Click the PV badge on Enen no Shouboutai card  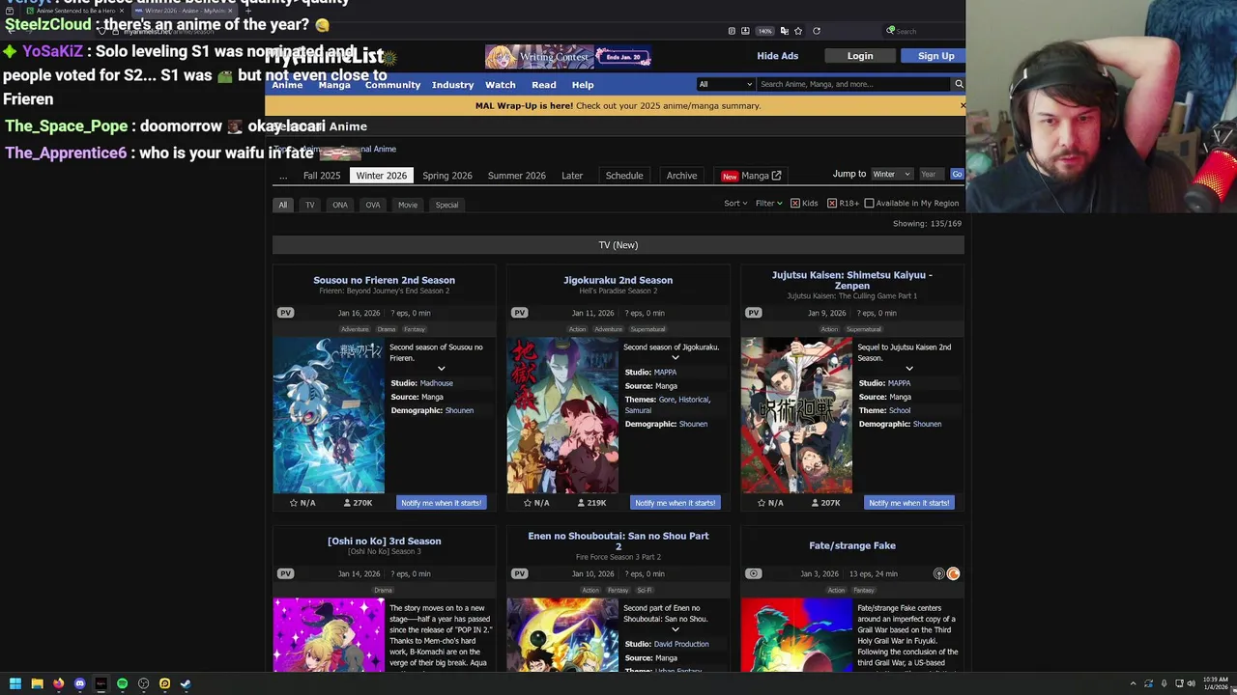pos(519,573)
